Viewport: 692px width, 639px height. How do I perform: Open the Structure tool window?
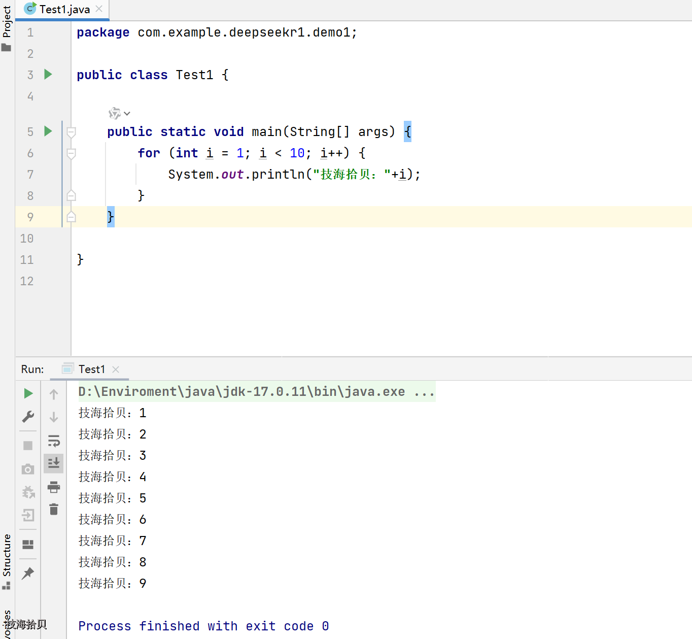point(7,555)
